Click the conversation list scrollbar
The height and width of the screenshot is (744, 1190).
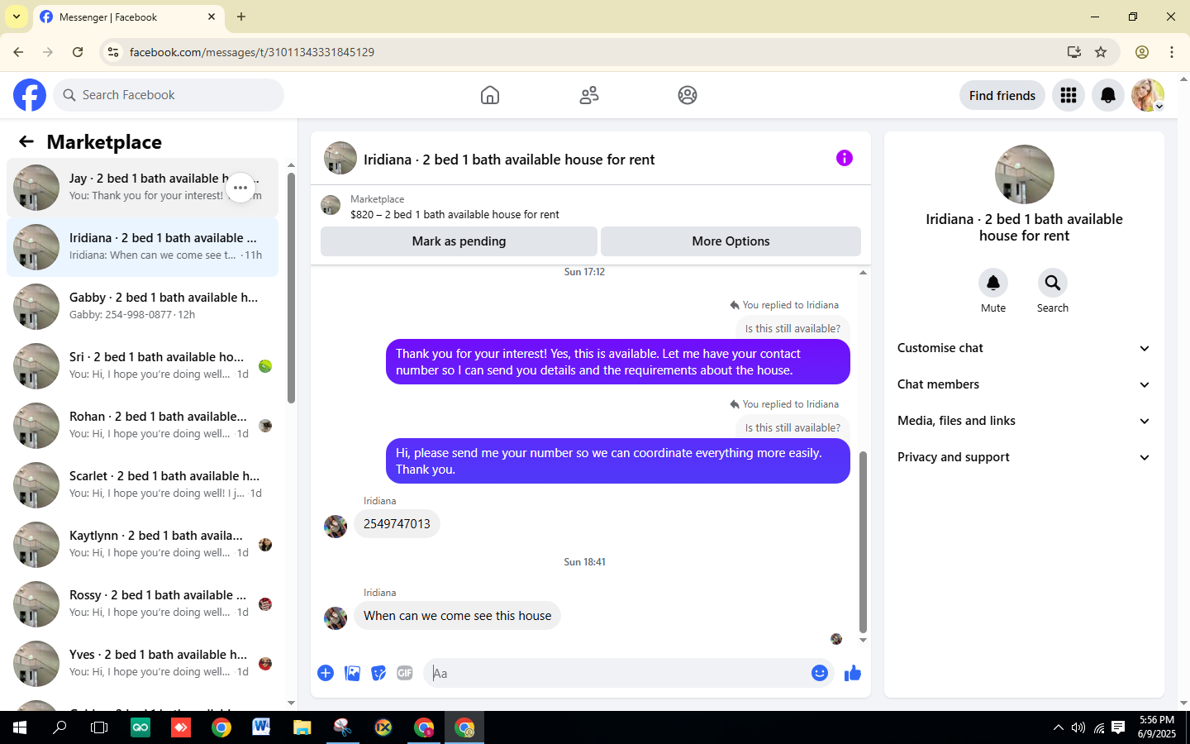(x=291, y=288)
